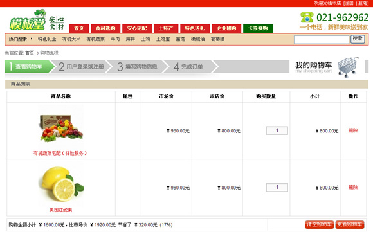Focus the quantity field for lemon item
The image size is (373, 232).
click(x=277, y=187)
